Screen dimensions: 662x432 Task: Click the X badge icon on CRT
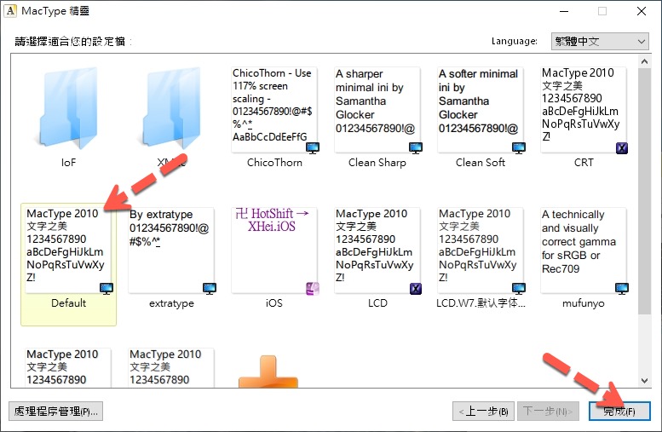pos(622,148)
